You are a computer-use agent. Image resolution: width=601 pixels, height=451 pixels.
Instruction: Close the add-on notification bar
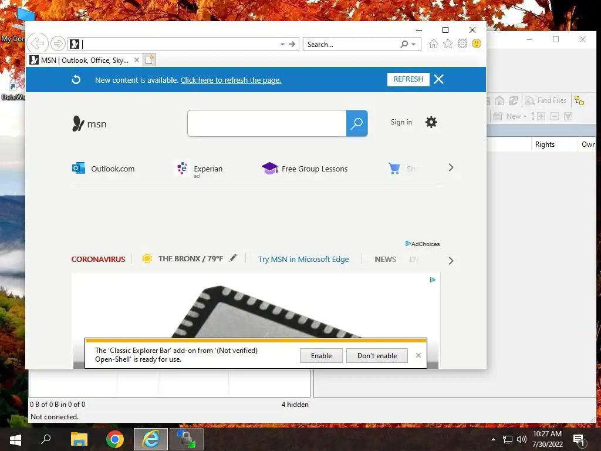click(418, 355)
